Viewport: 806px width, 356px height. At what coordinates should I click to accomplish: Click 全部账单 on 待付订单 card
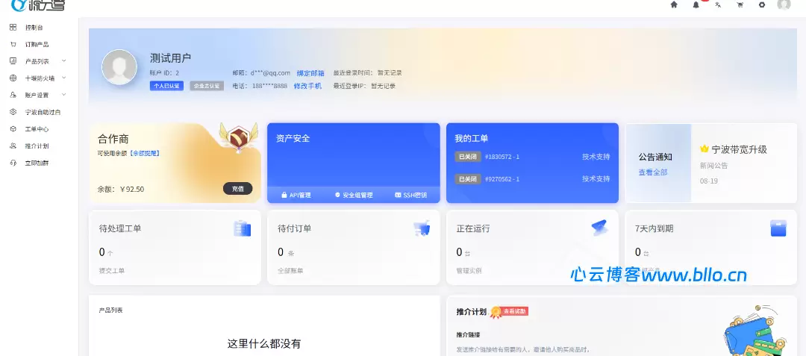(x=290, y=270)
